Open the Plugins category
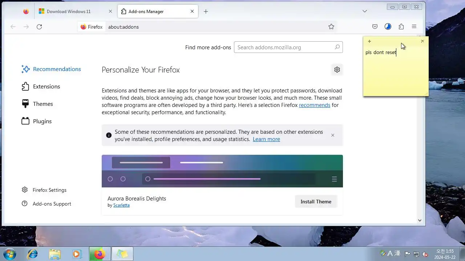Screen dimensions: 465x261 (x=37, y=121)
